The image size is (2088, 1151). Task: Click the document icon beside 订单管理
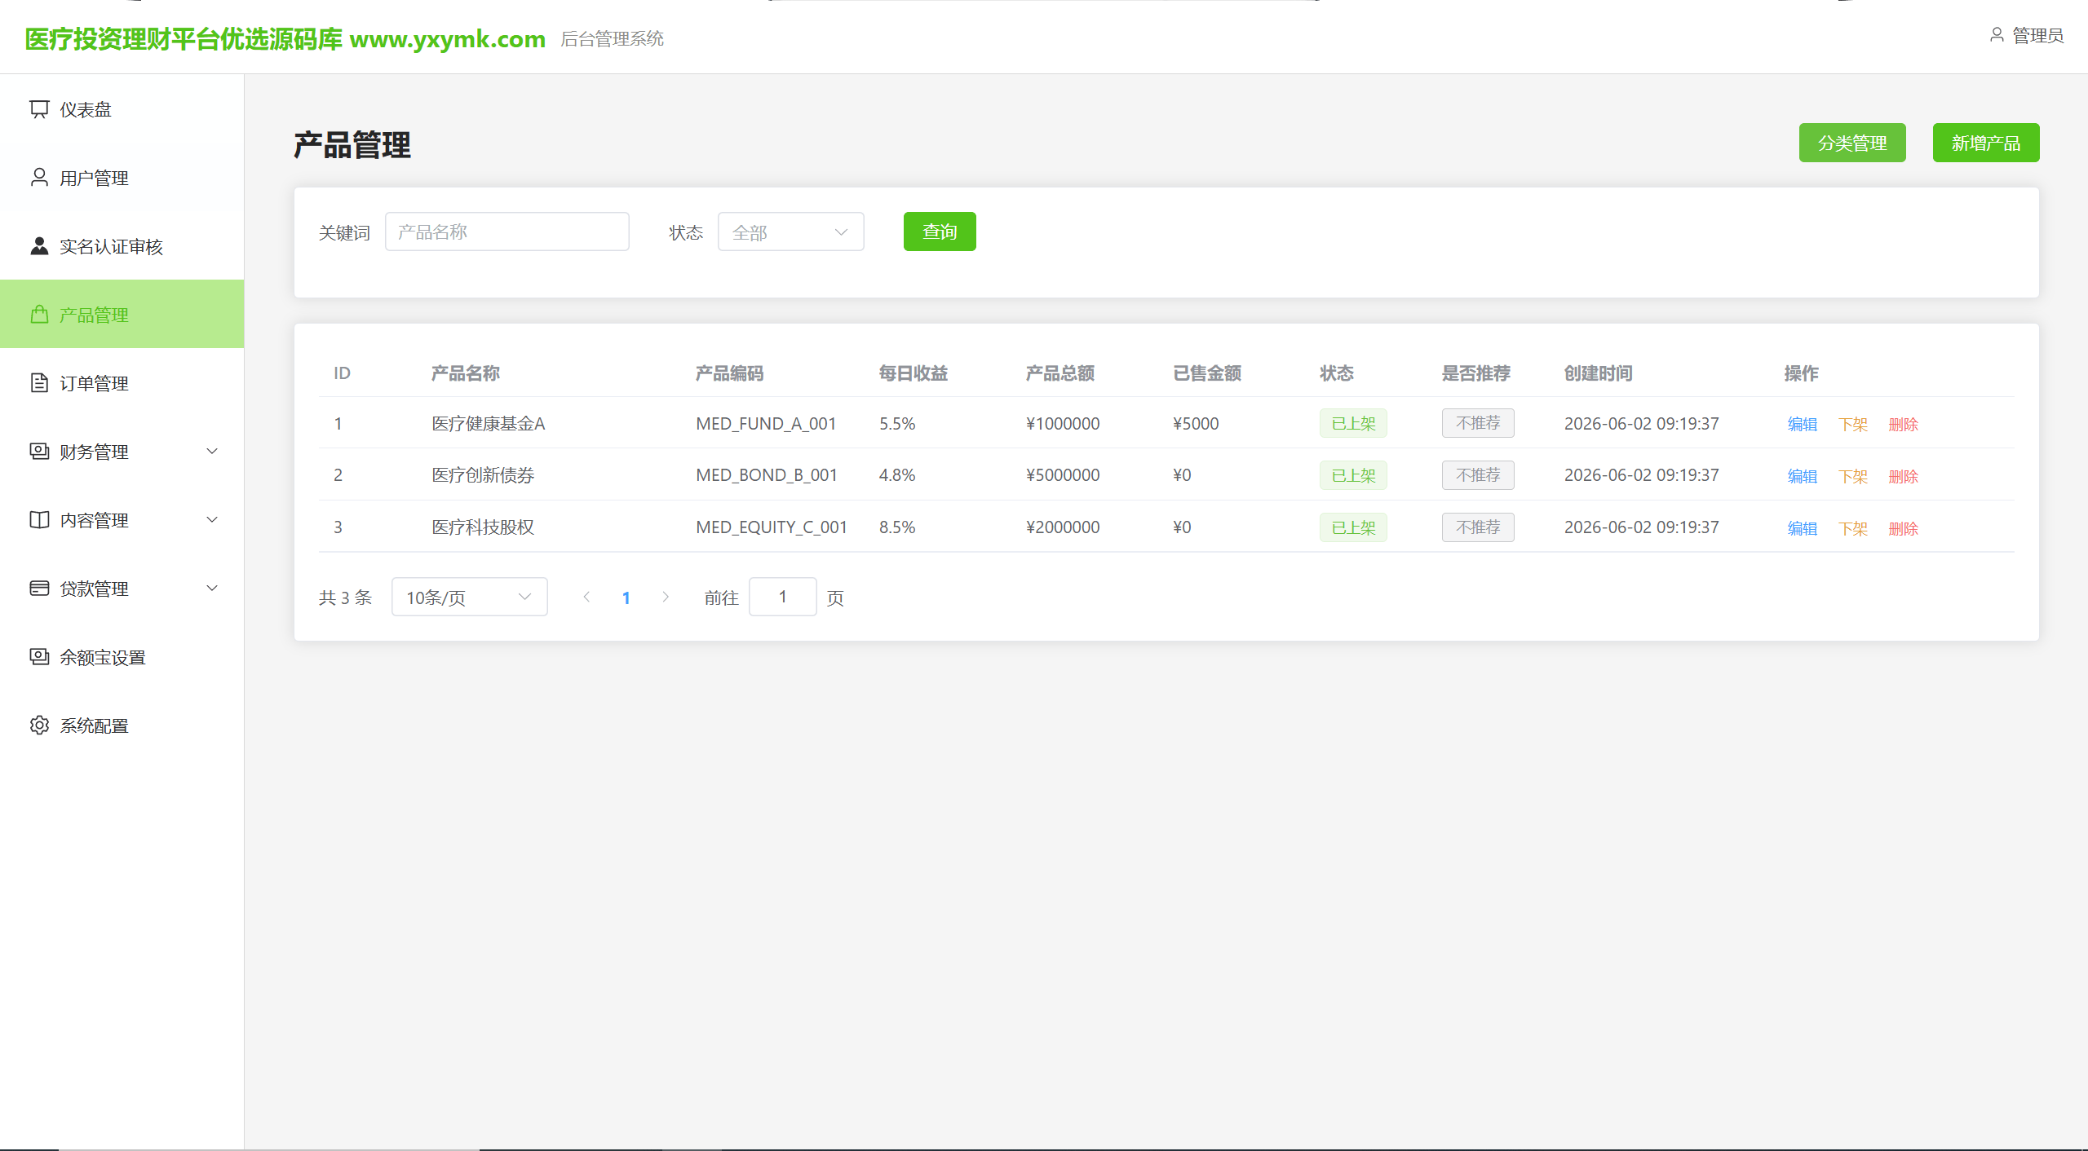point(39,383)
